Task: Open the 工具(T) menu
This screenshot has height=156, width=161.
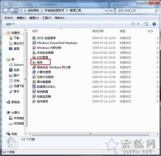Action: click(47, 18)
